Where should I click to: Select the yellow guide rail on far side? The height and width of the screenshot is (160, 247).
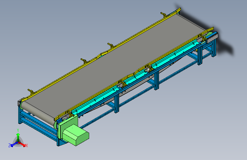101,54
